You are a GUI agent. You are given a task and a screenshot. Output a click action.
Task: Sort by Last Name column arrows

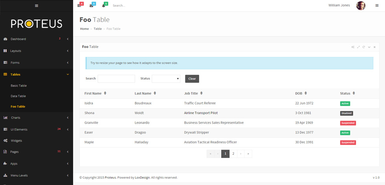155,93
